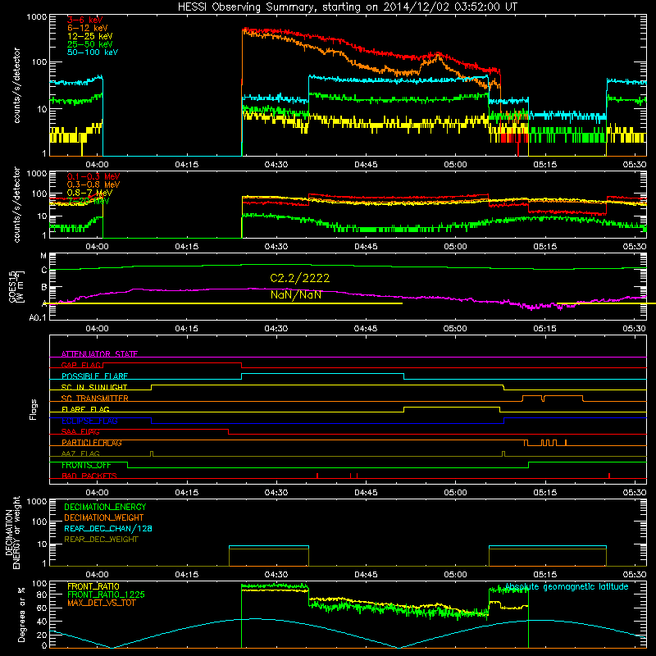The image size is (656, 656).
Task: Select the BAD_PACKETS flag label
Action: pos(89,476)
